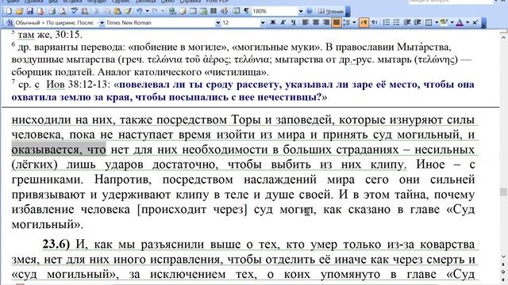Align text to the left
This screenshot has height=285, width=508.
click(305, 23)
